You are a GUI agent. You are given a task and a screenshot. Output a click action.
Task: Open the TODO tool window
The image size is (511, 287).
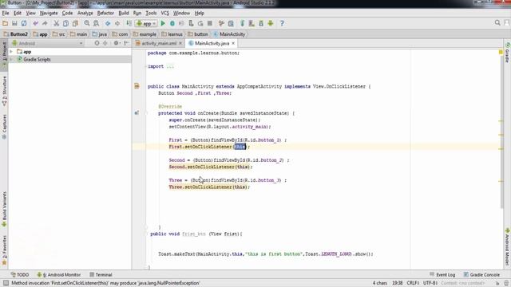(x=20, y=274)
